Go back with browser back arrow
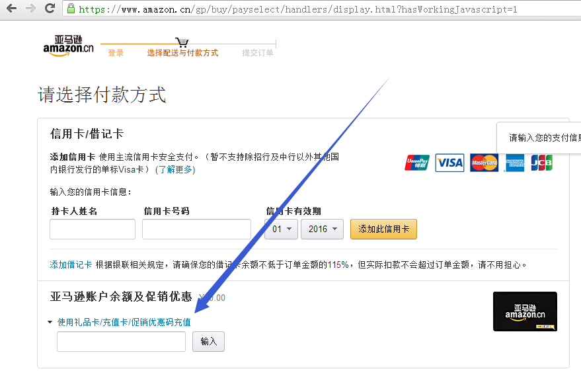The image size is (581, 373). 11,9
